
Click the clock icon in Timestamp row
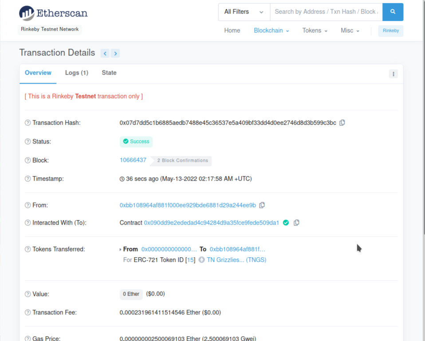pos(122,179)
